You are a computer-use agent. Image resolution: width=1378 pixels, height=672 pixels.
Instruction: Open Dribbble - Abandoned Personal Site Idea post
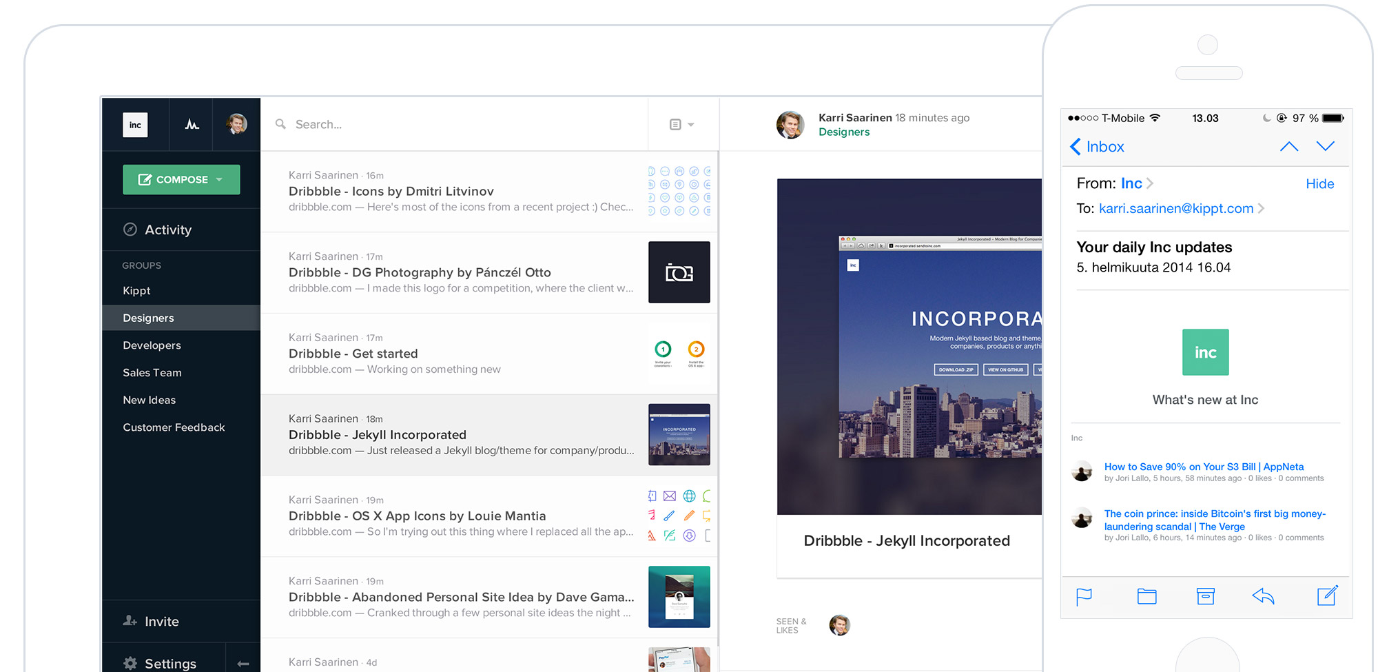489,598
